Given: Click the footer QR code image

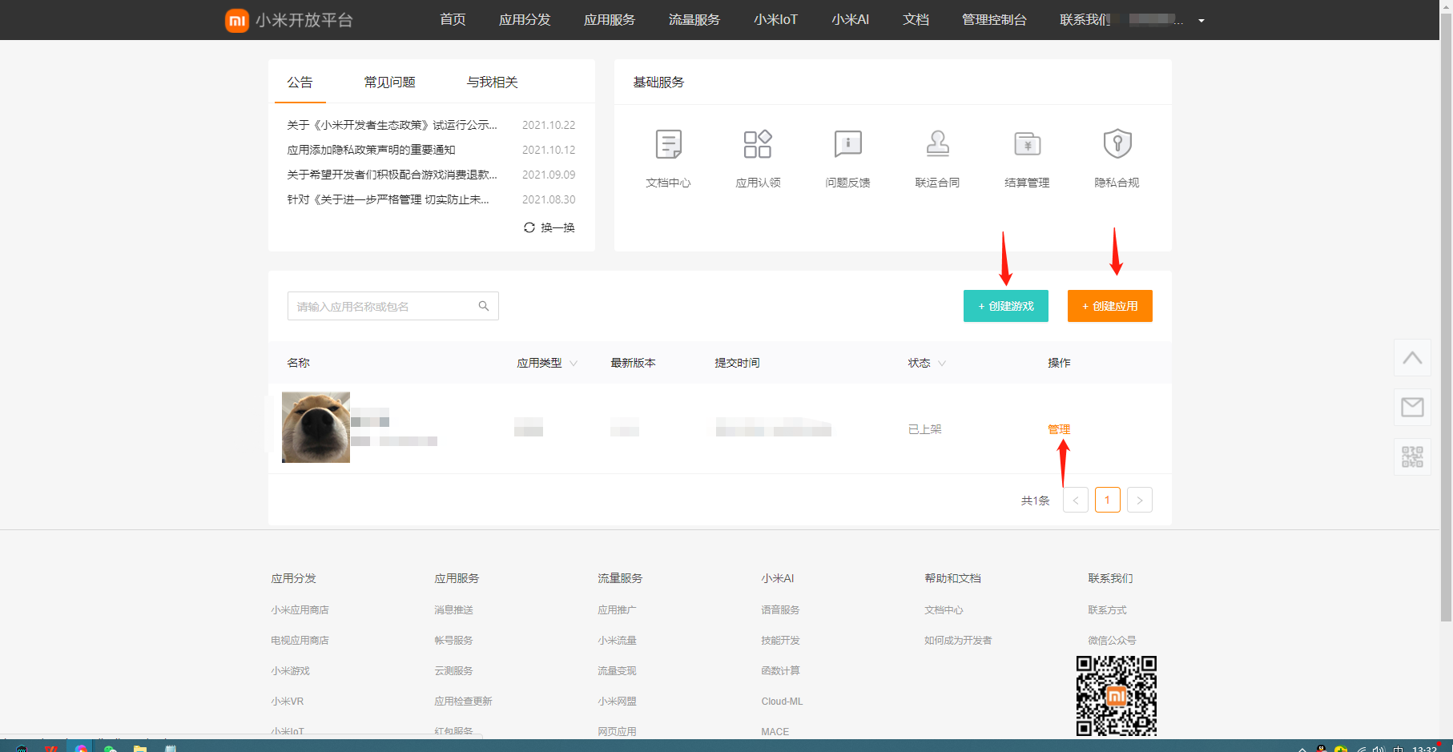Looking at the screenshot, I should (1117, 696).
